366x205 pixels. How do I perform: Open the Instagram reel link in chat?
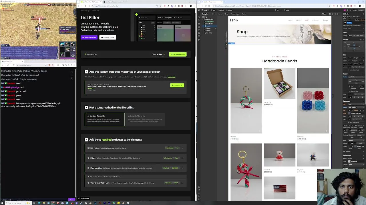click(x=31, y=105)
